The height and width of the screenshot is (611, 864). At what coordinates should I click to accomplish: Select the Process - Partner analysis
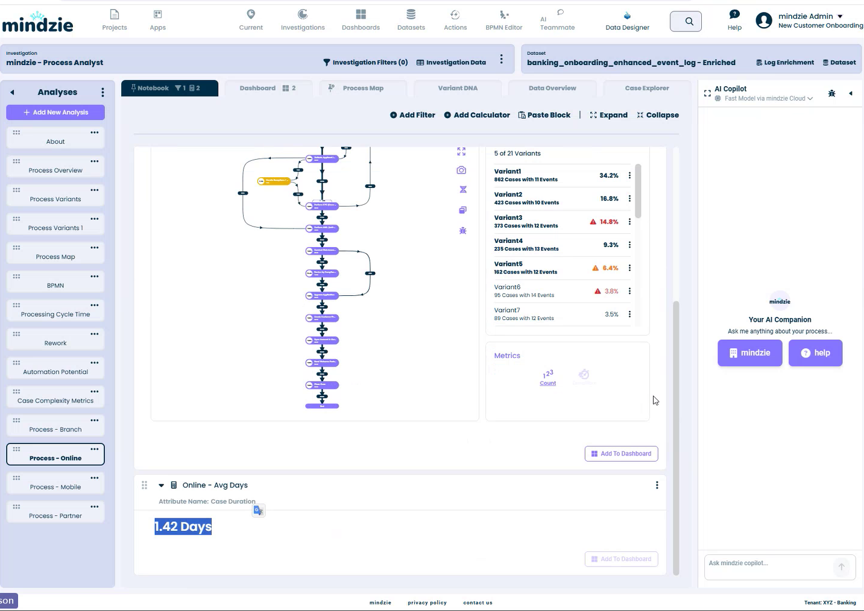pos(55,512)
